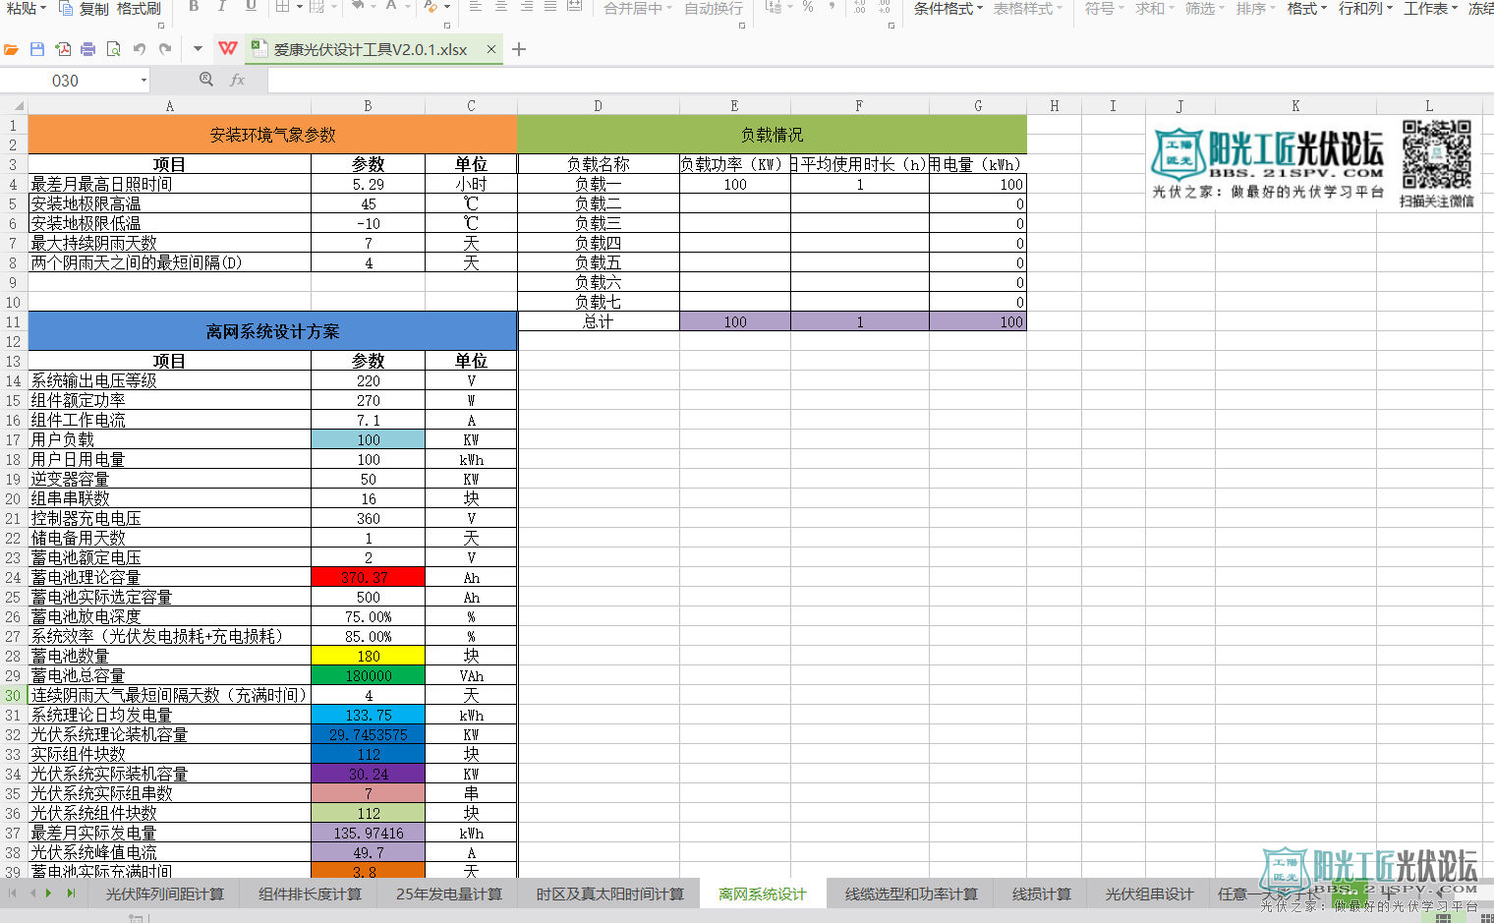Select the red cell 370.37
Viewport: 1494px width, 923px height.
coord(368,577)
